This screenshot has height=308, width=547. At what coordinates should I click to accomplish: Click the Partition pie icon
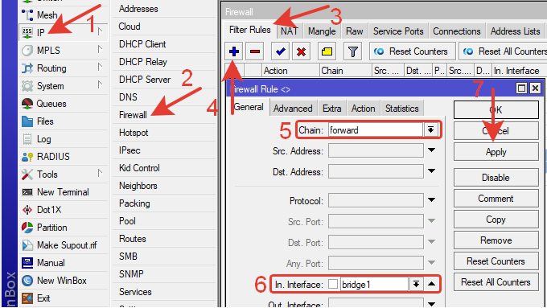point(27,228)
